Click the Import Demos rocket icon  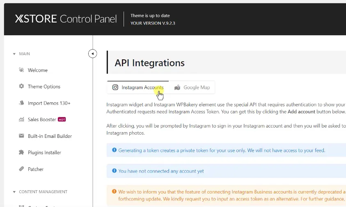coord(21,103)
